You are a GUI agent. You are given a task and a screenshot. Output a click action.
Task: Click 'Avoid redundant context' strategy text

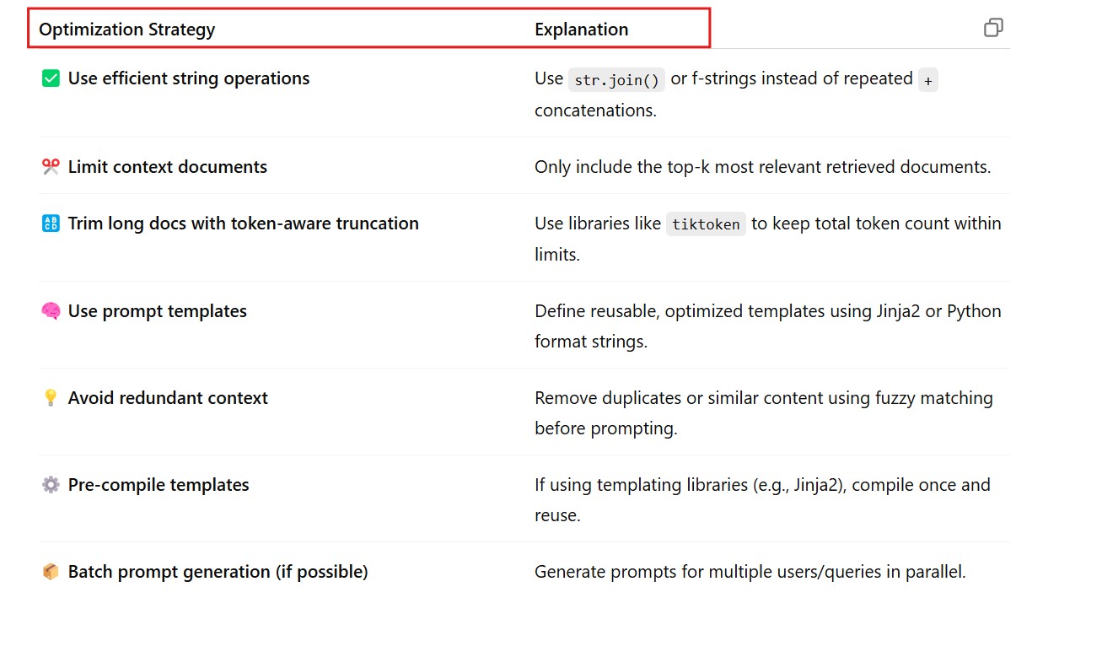(168, 398)
